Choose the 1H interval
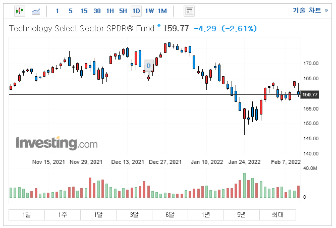 [110, 11]
